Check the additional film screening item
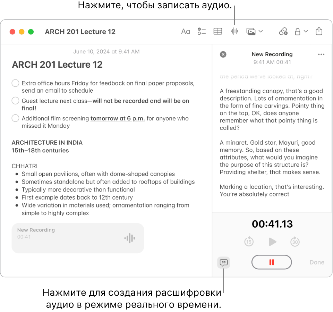Image resolution: width=333 pixels, height=312 pixels. click(x=15, y=118)
